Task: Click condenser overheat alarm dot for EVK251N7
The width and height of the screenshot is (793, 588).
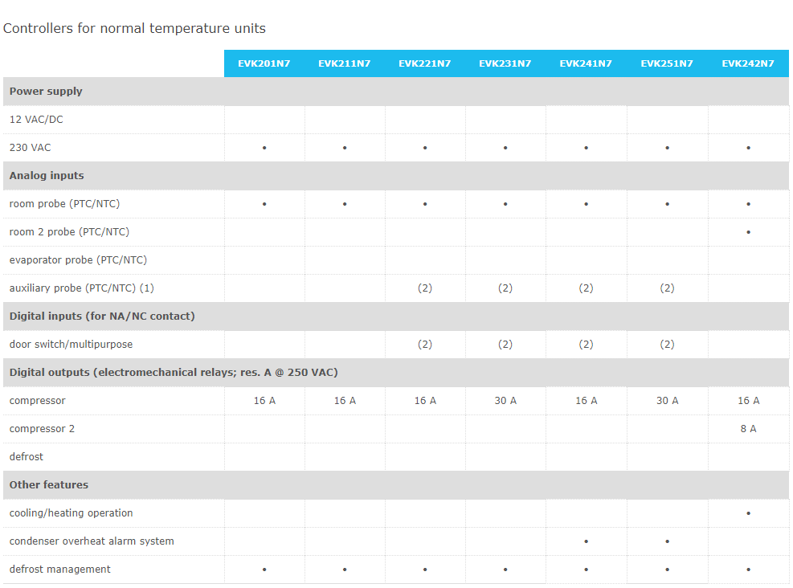Action: 668,541
